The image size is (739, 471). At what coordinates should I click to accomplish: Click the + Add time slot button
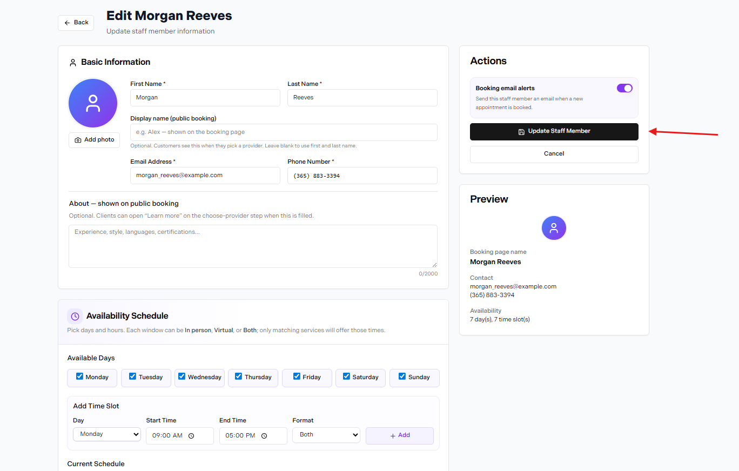click(x=400, y=436)
